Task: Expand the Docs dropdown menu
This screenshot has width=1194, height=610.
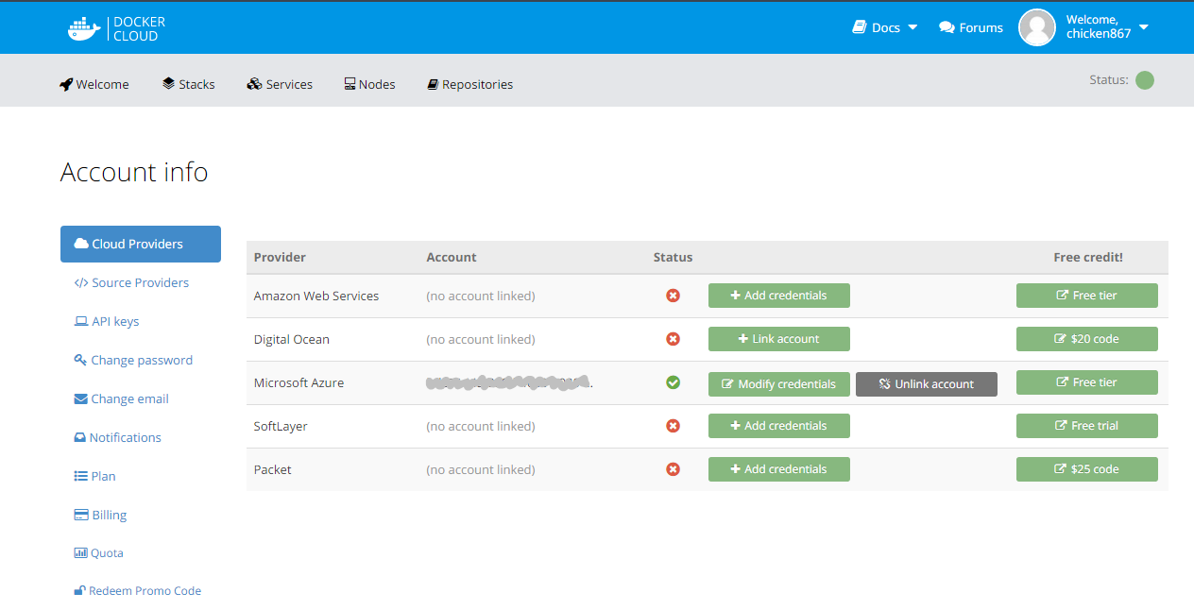Action: click(x=885, y=27)
